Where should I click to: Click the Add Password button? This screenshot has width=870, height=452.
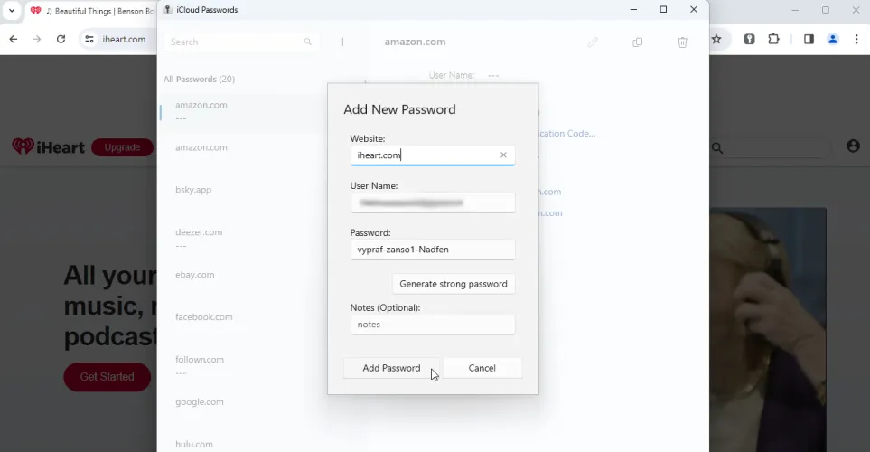click(x=391, y=368)
